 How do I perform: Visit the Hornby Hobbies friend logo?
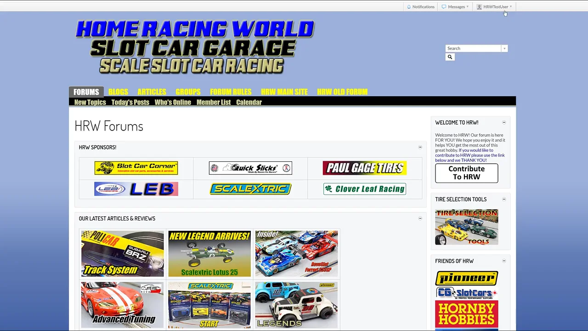[466, 314]
